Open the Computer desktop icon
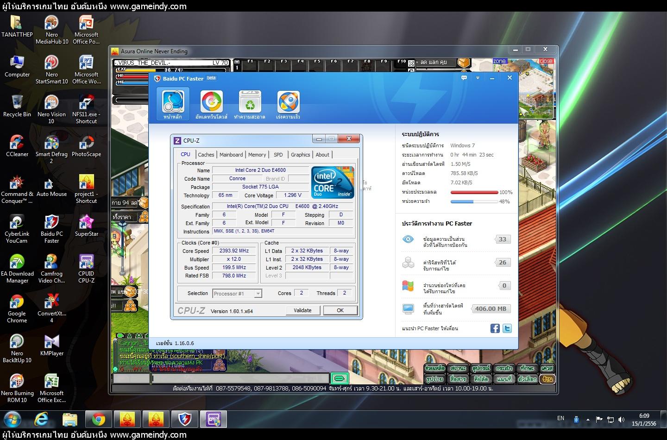The height and width of the screenshot is (440, 667). (x=17, y=66)
